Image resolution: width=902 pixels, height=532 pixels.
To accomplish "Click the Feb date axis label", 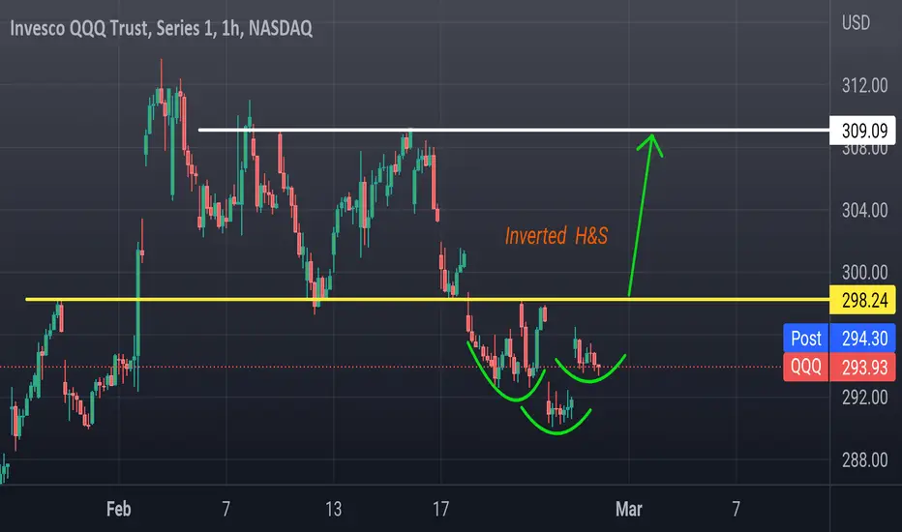I will [x=118, y=509].
